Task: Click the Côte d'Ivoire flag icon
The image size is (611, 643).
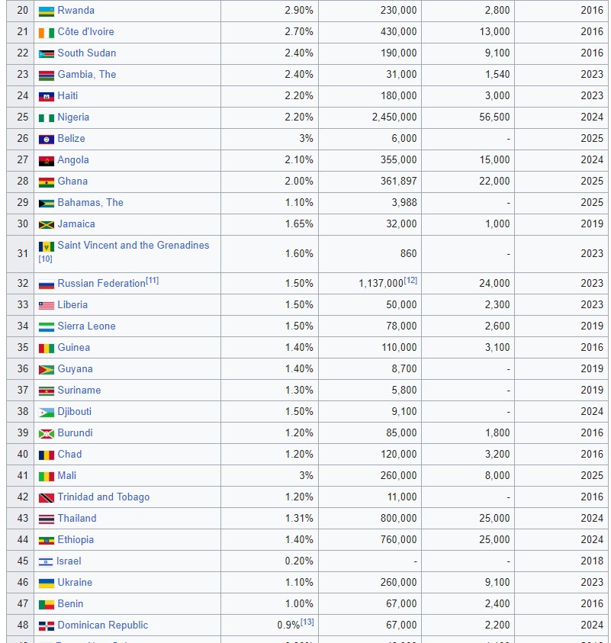Action: tap(47, 32)
